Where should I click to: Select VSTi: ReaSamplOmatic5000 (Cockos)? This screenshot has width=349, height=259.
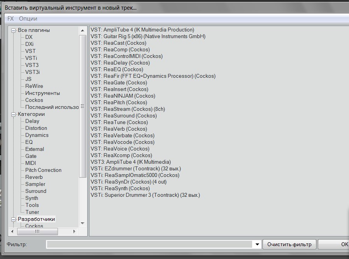(x=135, y=175)
